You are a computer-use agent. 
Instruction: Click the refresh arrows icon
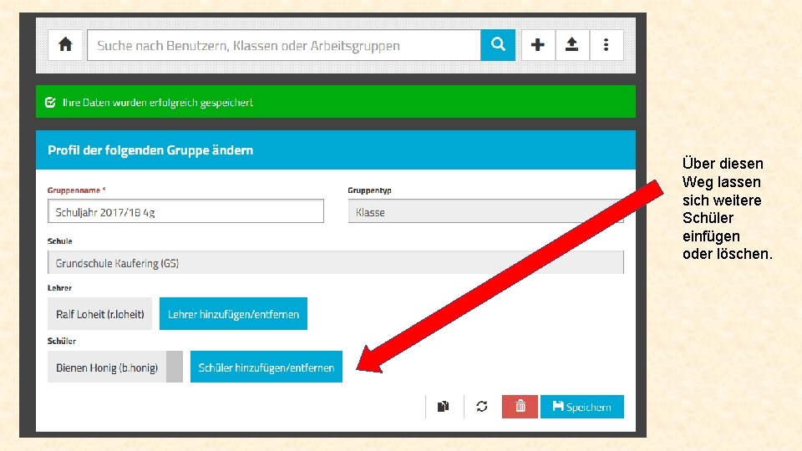click(x=482, y=407)
